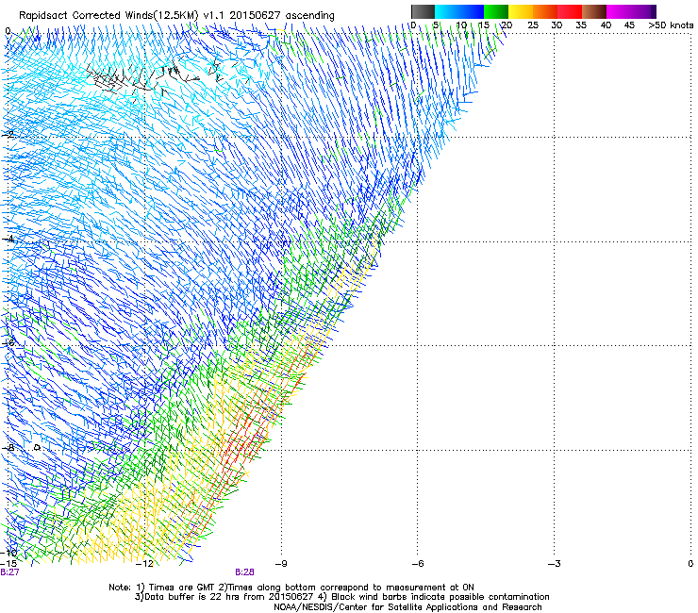The width and height of the screenshot is (698, 613).
Task: Click the '45' legend scale label
Action: click(x=629, y=25)
